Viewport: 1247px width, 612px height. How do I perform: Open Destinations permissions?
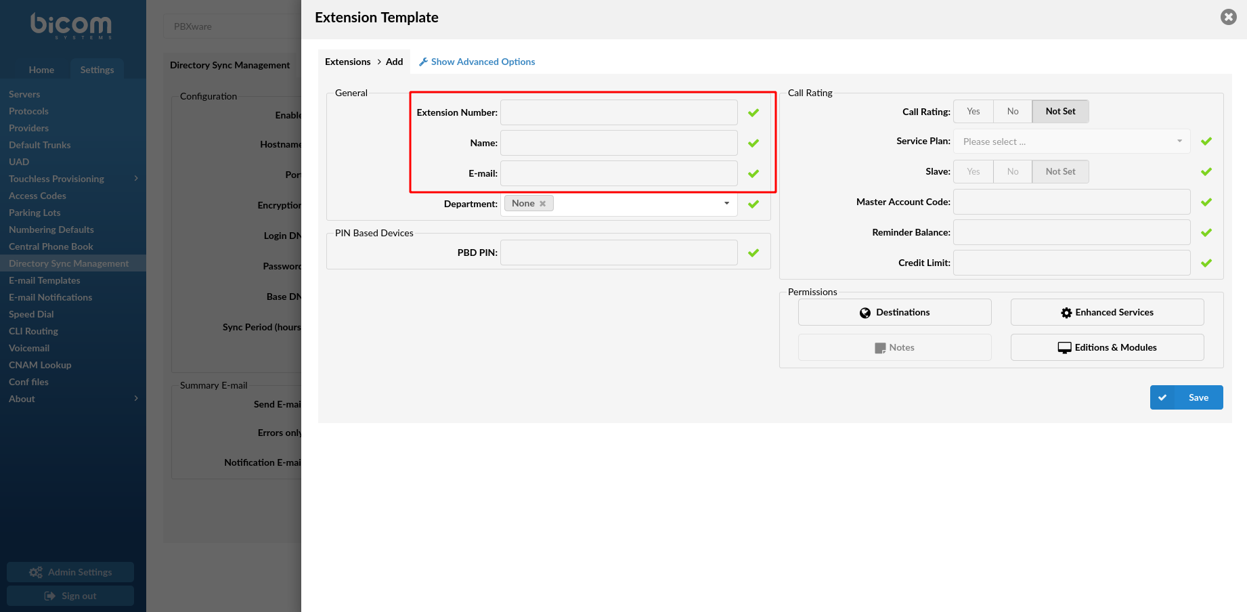pyautogui.click(x=894, y=312)
